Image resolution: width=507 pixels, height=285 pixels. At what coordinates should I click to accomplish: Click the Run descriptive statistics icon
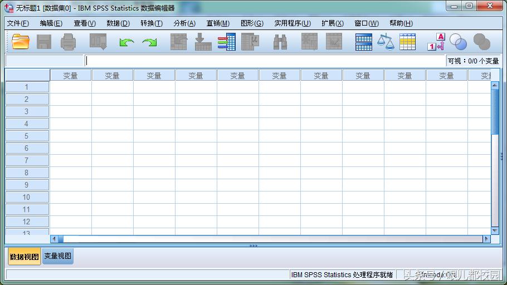pos(250,42)
